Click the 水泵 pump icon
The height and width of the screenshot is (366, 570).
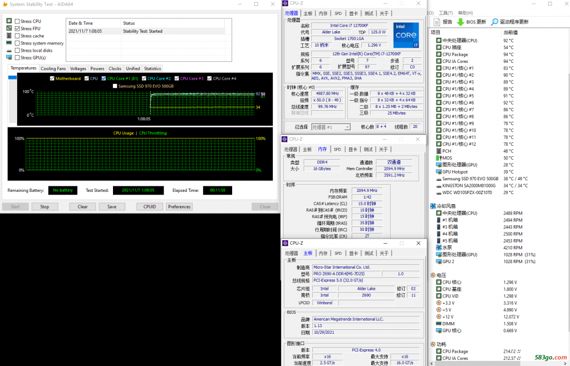(439, 248)
